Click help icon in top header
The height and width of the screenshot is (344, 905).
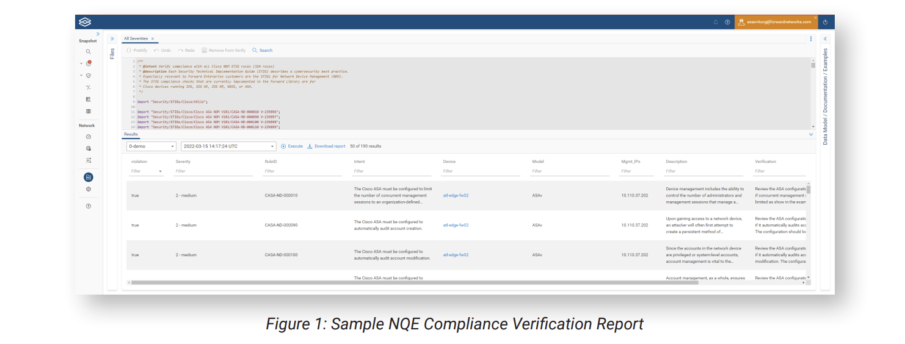727,22
